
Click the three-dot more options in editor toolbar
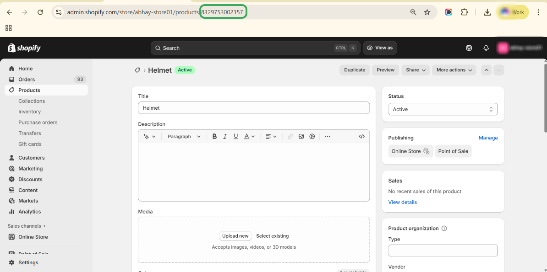tap(328, 136)
